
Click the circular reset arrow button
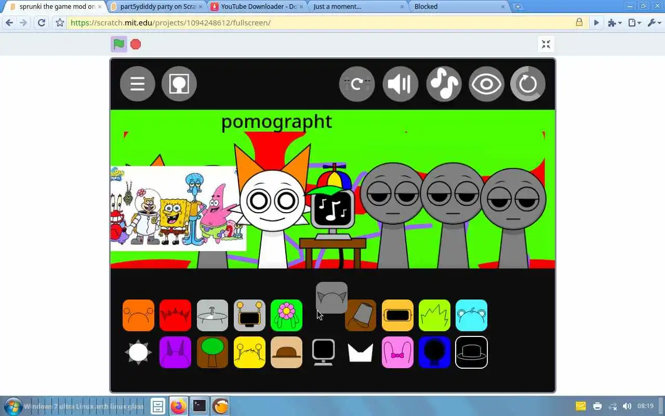pos(528,84)
